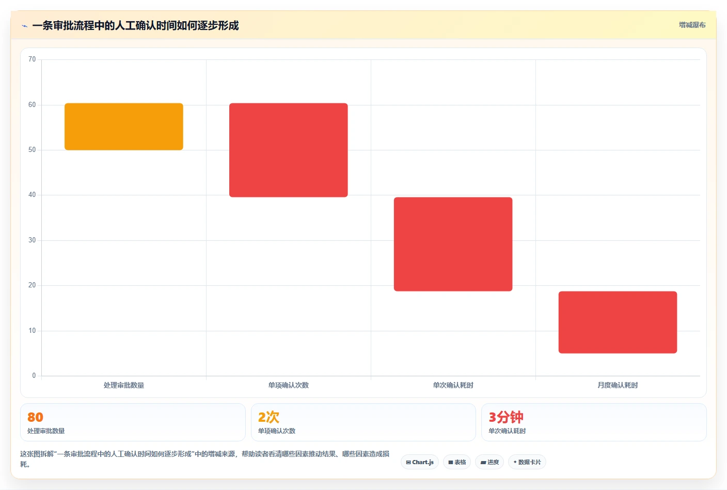The image size is (727, 490).
Task: Select the Chart.js chip
Action: pyautogui.click(x=420, y=462)
